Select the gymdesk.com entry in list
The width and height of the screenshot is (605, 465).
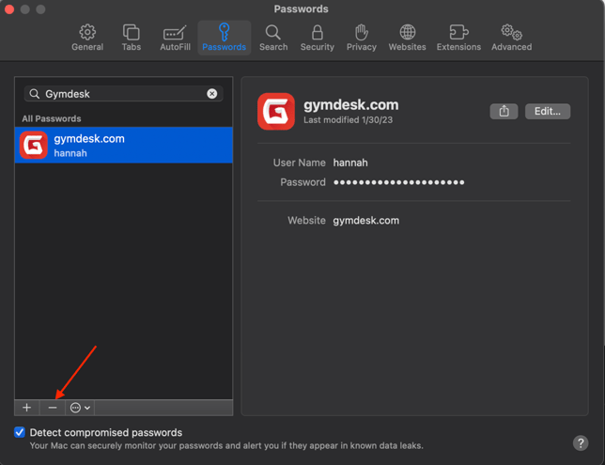click(x=123, y=145)
